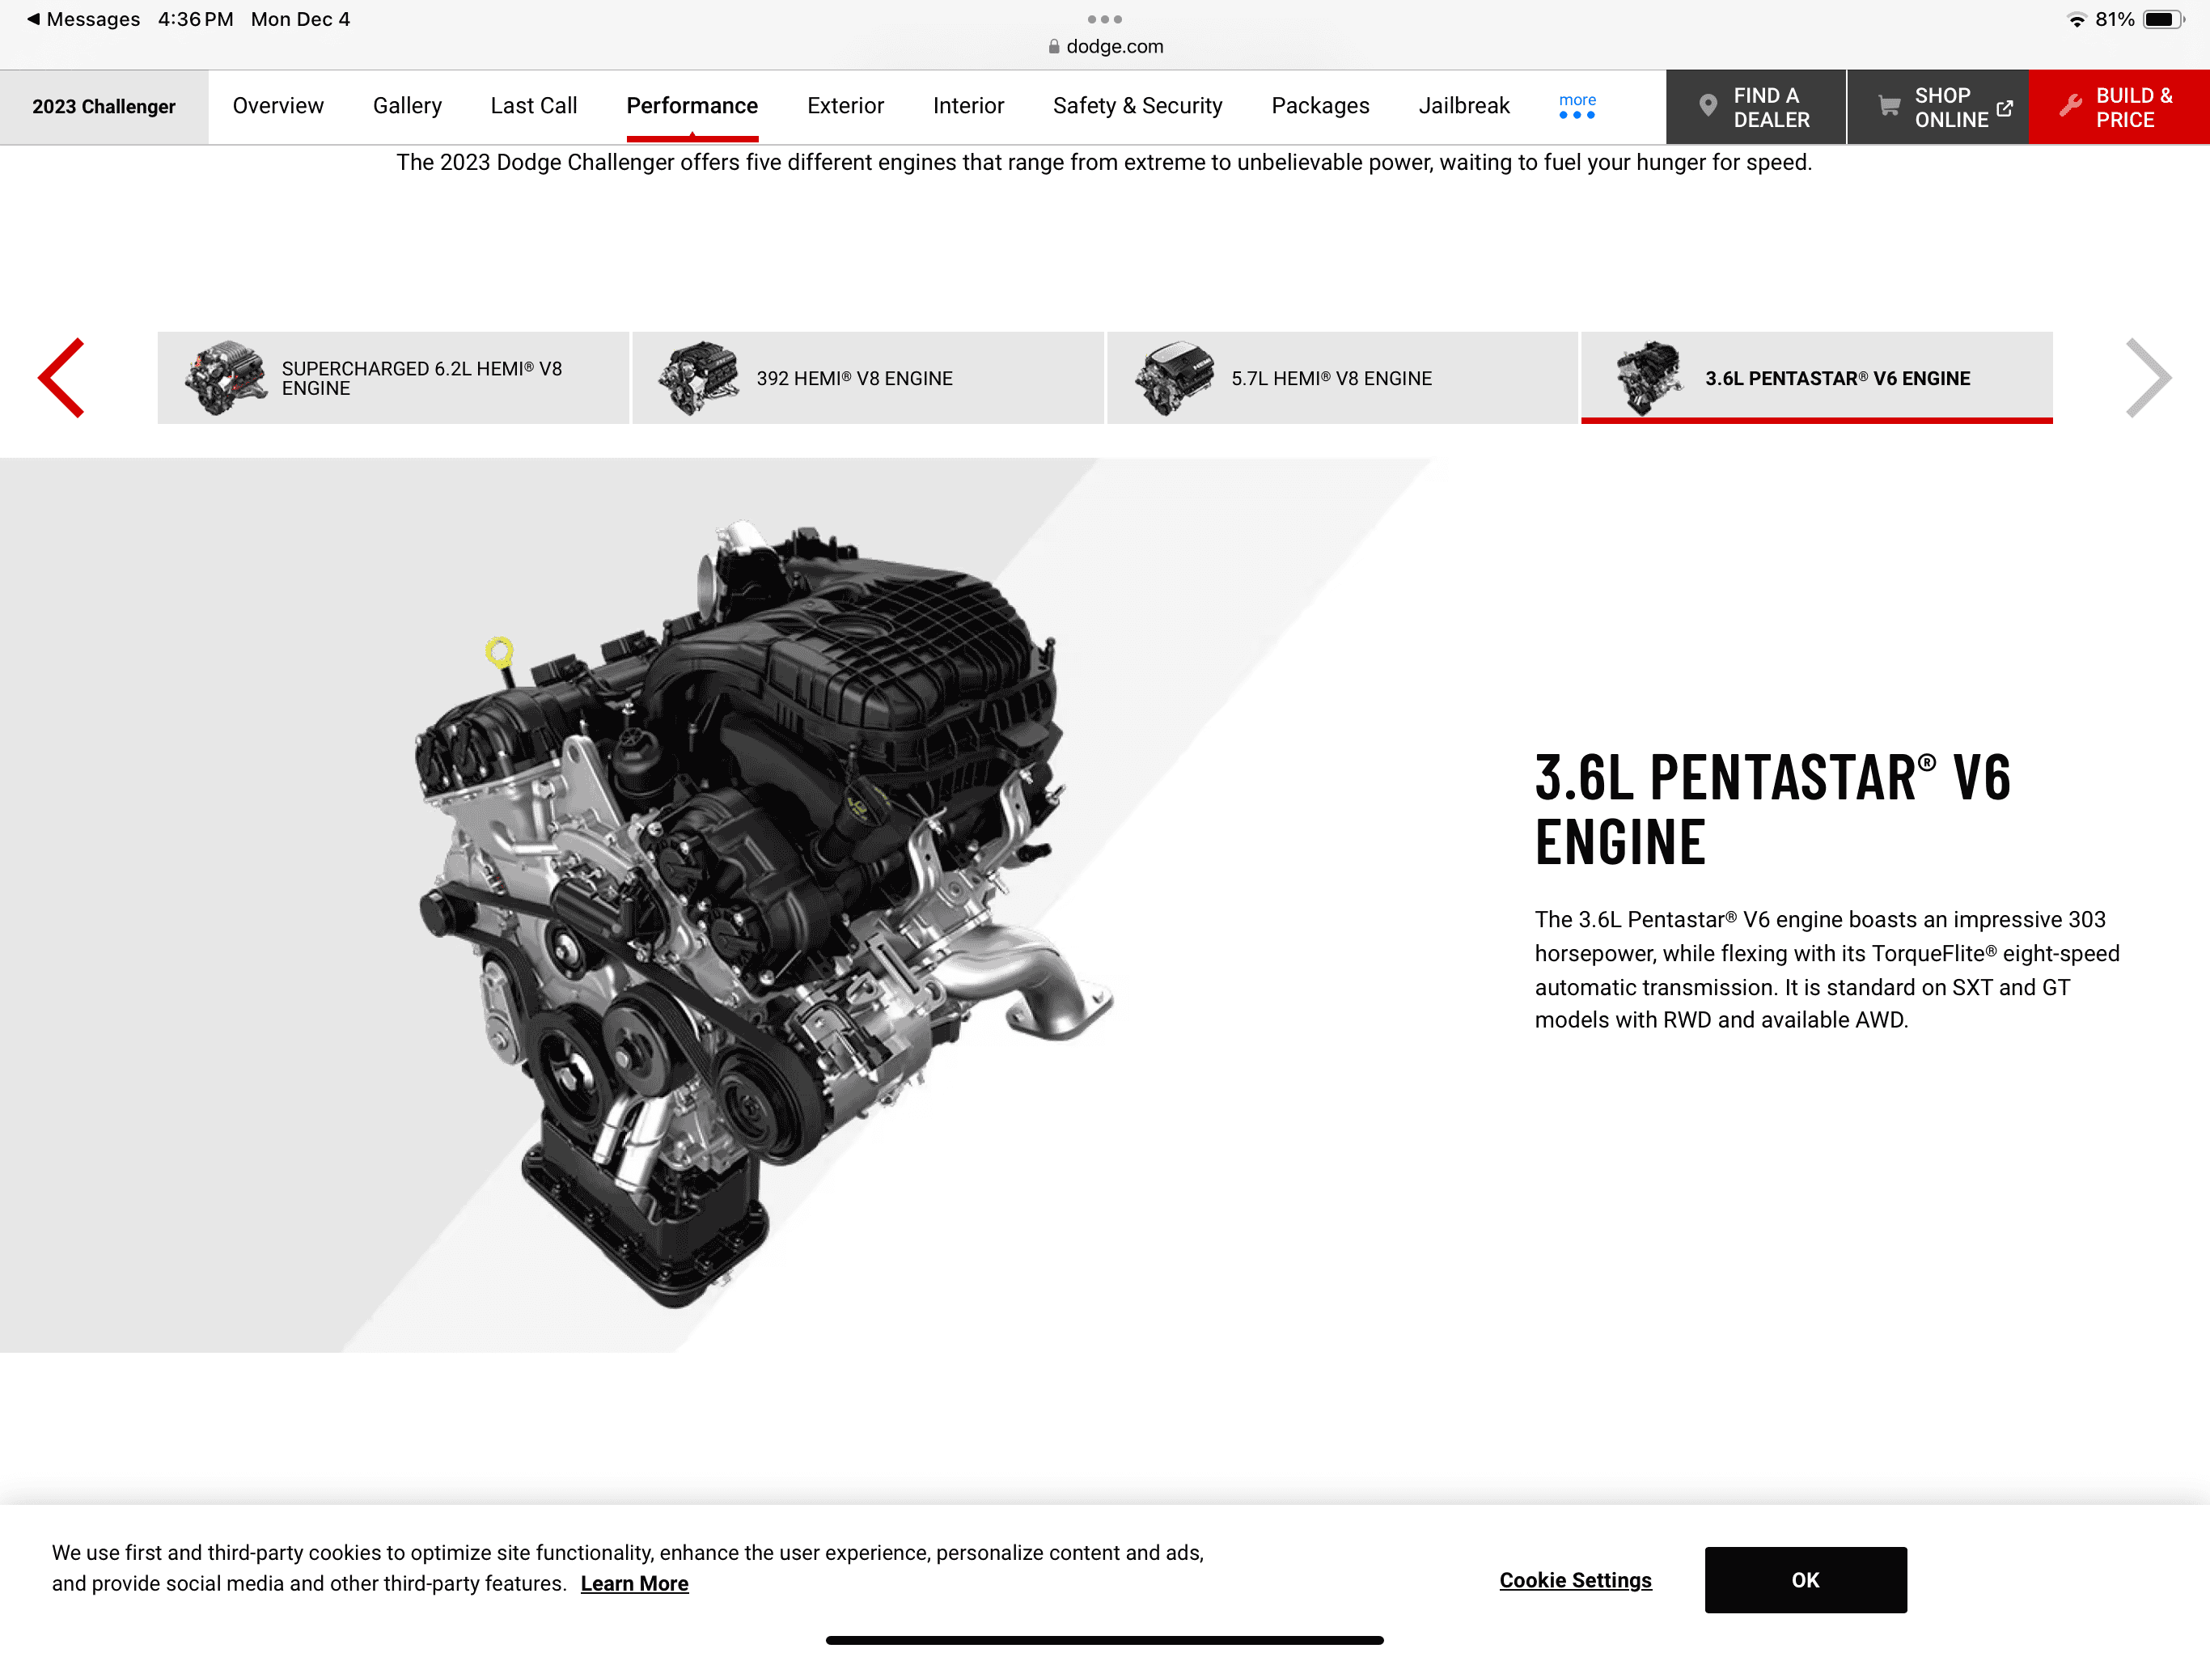Go to the Interior tab

[968, 106]
